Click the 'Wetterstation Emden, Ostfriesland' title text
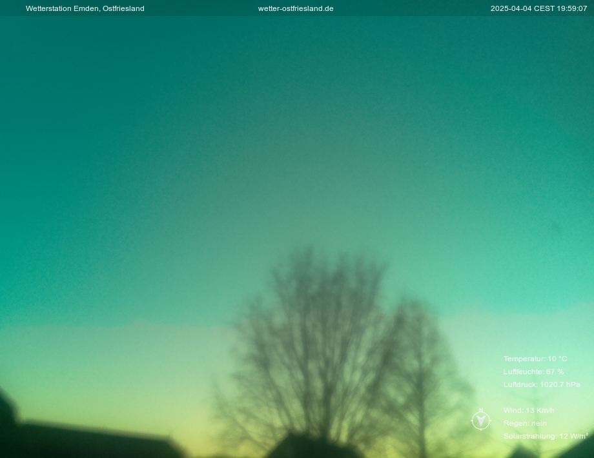This screenshot has width=594, height=458. coord(85,8)
